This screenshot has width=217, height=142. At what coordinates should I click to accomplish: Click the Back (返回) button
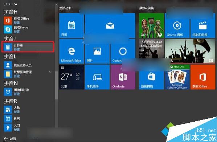coord(10,139)
